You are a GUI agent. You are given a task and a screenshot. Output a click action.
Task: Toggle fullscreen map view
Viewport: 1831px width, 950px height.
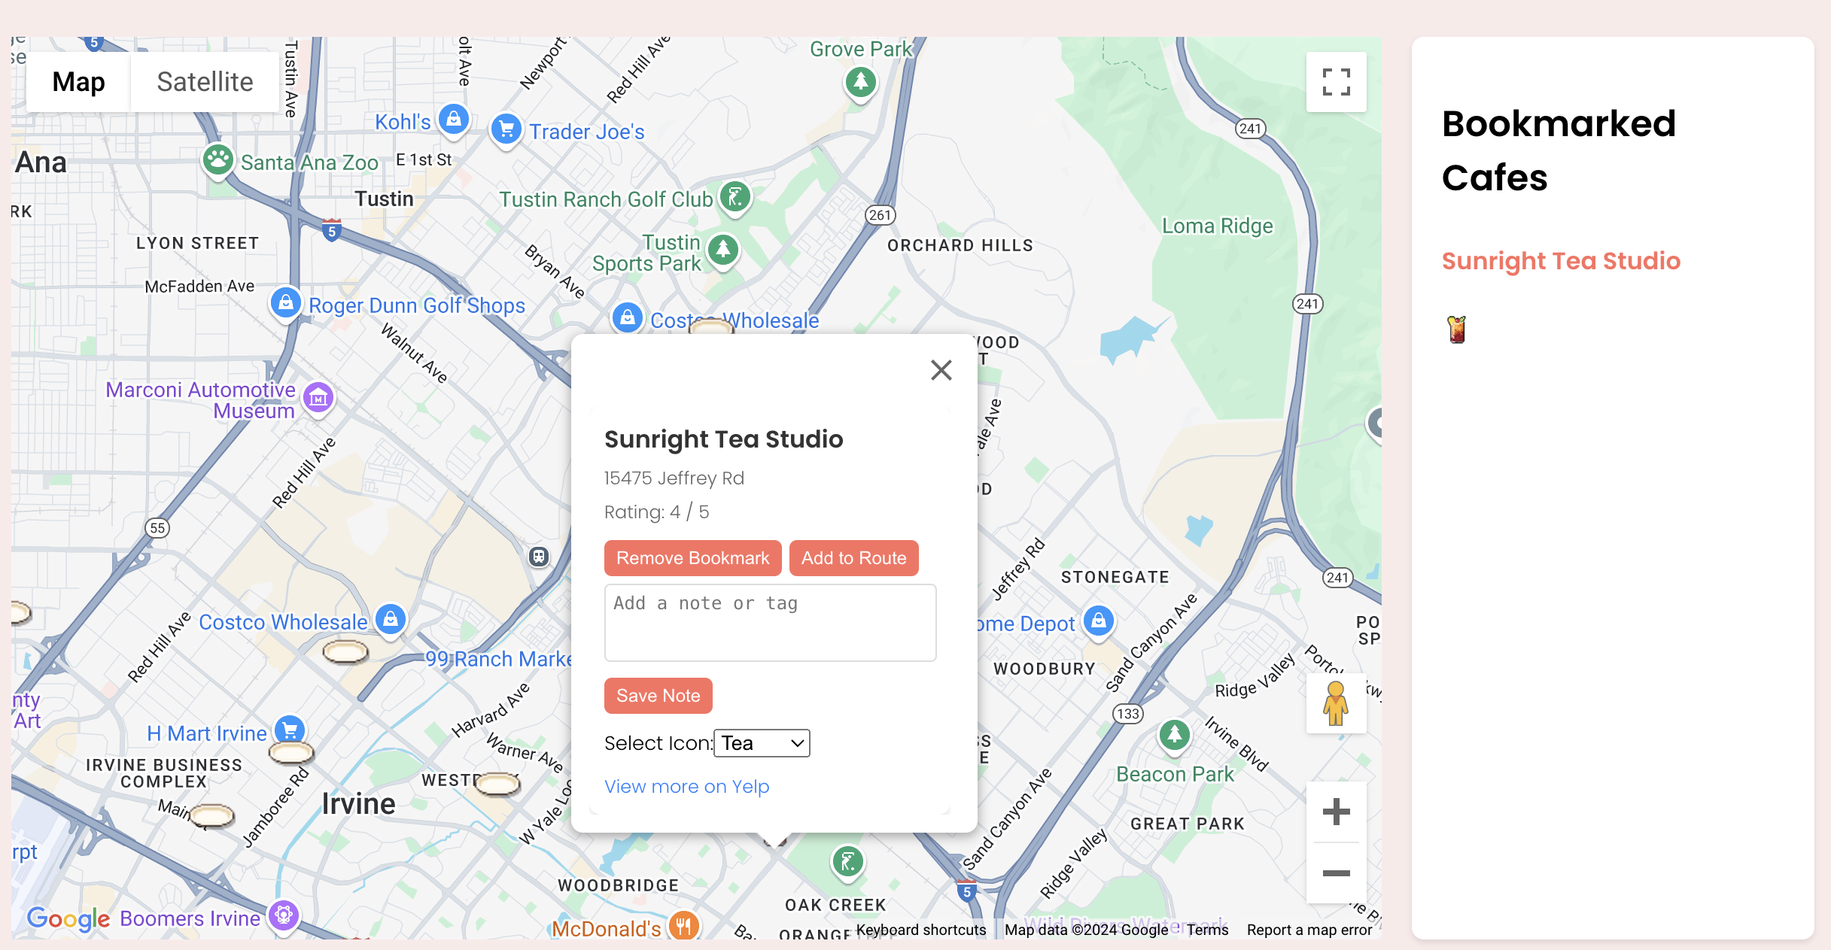pyautogui.click(x=1336, y=82)
